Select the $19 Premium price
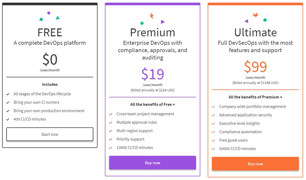Viewport: 306px width, 180px height. (x=153, y=74)
